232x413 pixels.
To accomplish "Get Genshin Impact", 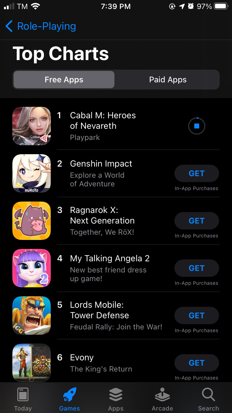I will tap(197, 173).
